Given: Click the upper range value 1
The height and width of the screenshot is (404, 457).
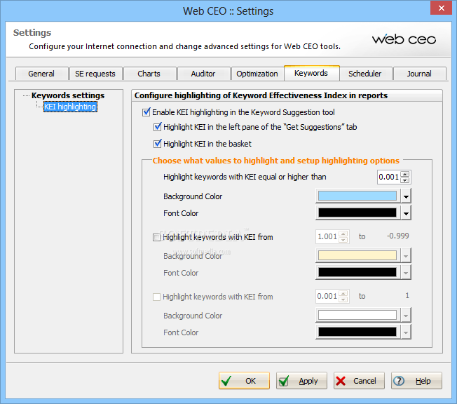Looking at the screenshot, I should click(x=407, y=296).
